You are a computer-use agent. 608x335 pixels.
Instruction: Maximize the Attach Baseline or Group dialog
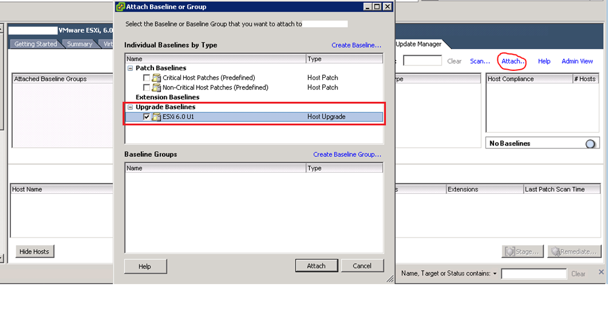coord(377,7)
